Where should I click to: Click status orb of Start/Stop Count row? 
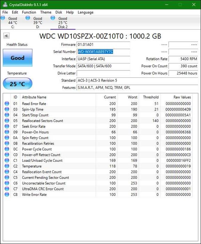point(7,115)
